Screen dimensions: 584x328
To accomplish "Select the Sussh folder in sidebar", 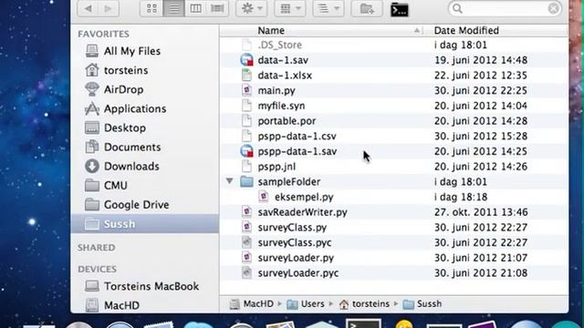I will point(145,224).
